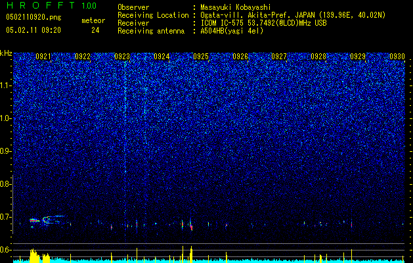This screenshot has width=413, height=263.
Task: Click the 0928 time marker
Action: (x=318, y=57)
